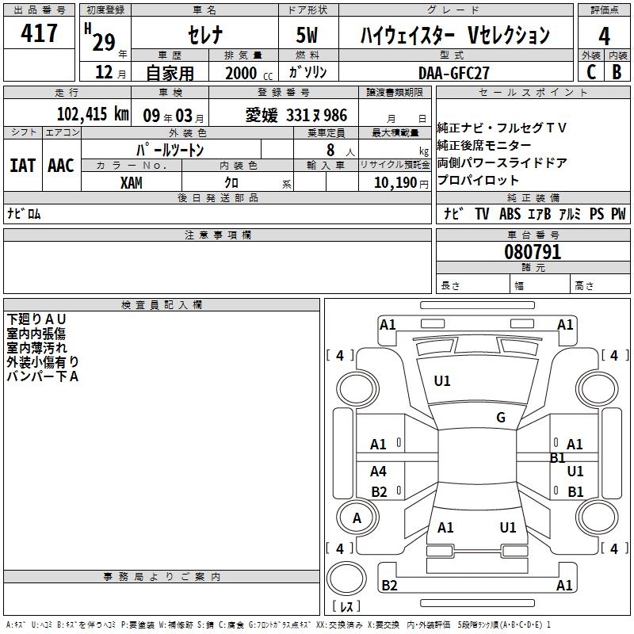Select the interior grade B cell
Screen dimensions: 634x634
tap(617, 71)
